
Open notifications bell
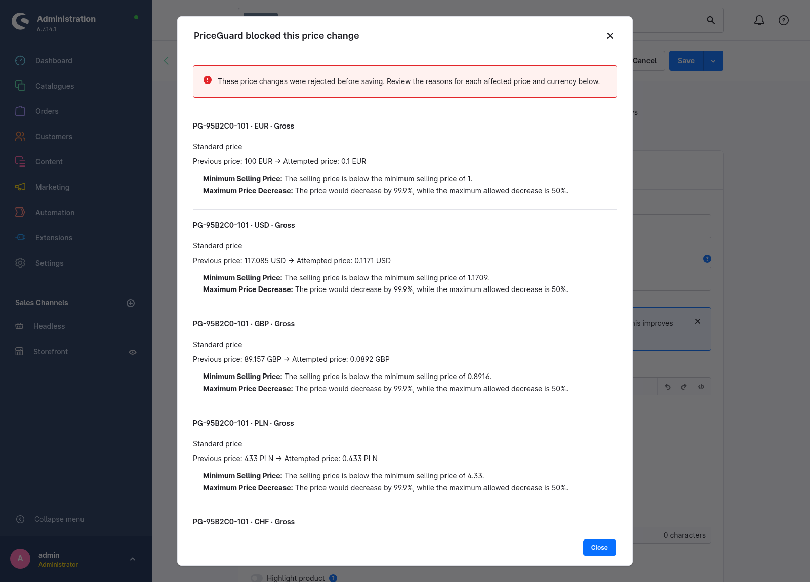(x=759, y=20)
